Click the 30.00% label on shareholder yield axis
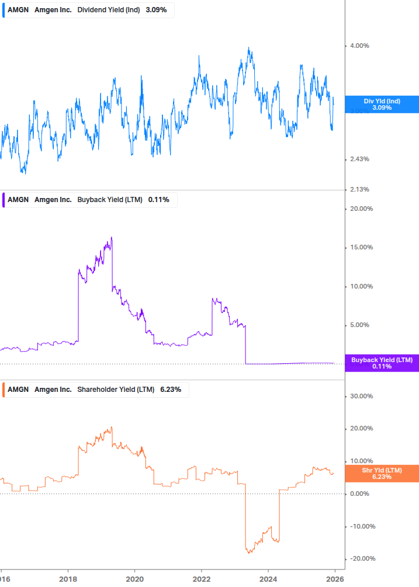Image resolution: width=419 pixels, height=587 pixels. pos(361,396)
